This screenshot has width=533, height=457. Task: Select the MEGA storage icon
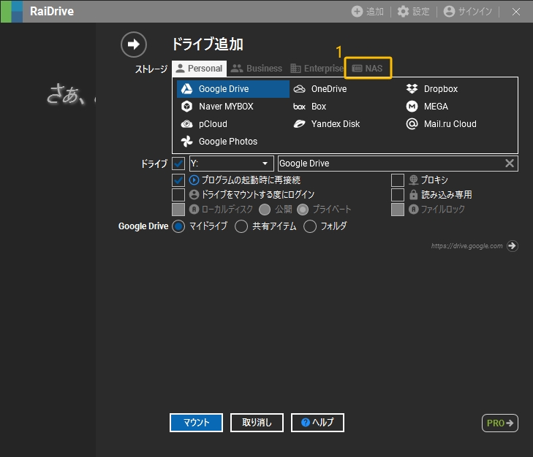(x=412, y=107)
